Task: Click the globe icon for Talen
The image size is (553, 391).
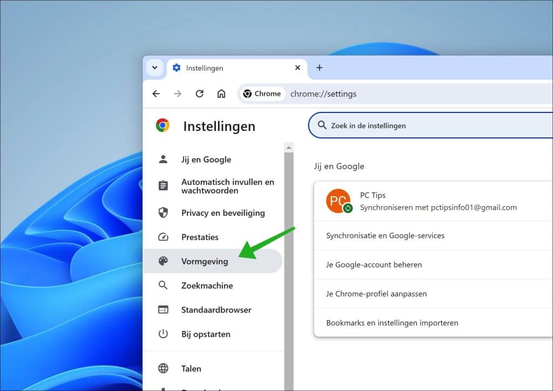Action: pos(163,368)
